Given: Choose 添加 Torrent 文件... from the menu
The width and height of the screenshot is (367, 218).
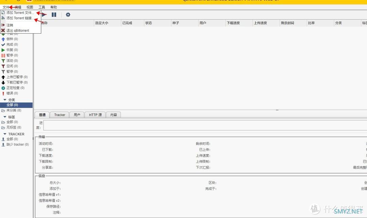Looking at the screenshot, I should [21, 13].
